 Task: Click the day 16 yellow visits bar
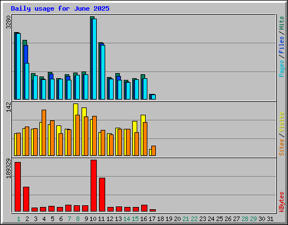[143, 119]
